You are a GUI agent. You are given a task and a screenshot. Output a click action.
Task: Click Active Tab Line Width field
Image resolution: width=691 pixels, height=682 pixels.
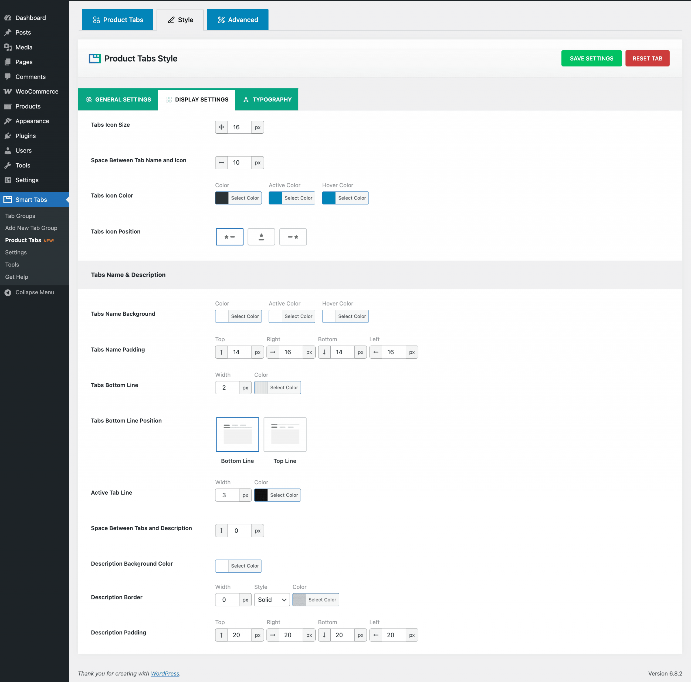pyautogui.click(x=227, y=495)
